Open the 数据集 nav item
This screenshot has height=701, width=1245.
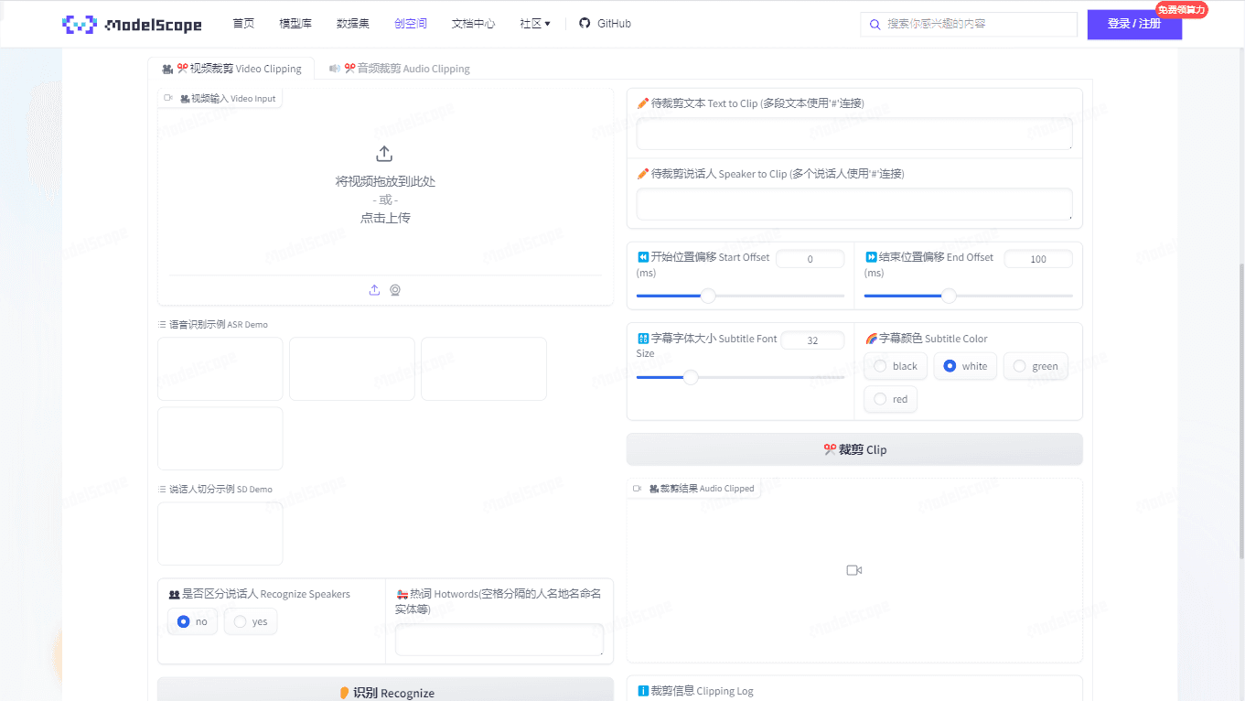(x=353, y=24)
